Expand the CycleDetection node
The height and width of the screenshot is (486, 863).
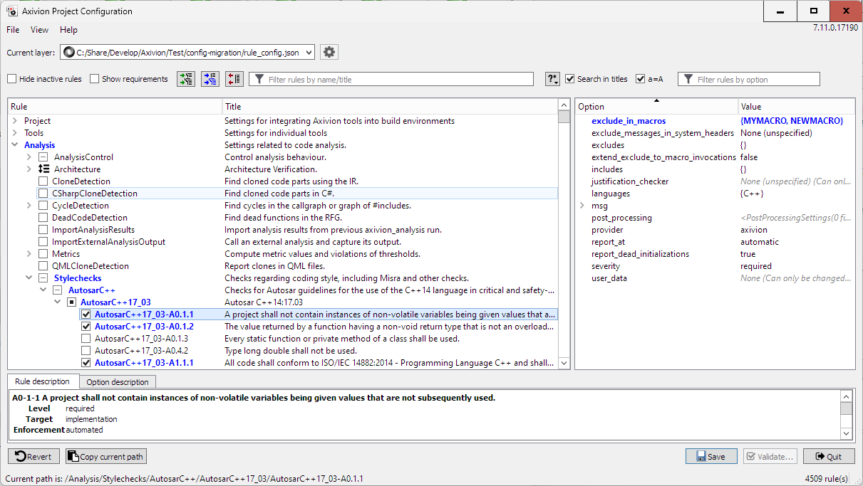(29, 206)
